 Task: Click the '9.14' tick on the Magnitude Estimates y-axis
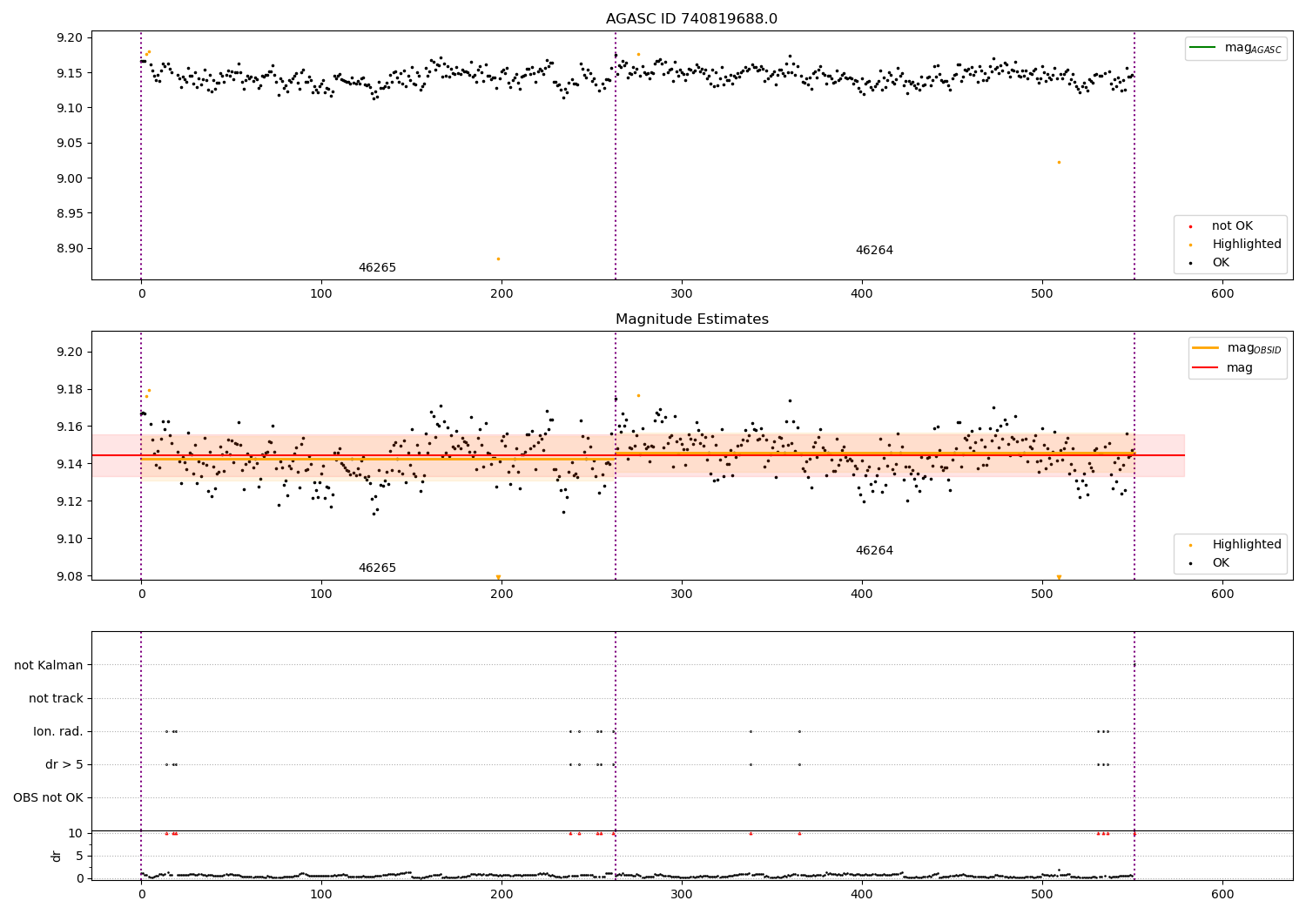tap(71, 465)
